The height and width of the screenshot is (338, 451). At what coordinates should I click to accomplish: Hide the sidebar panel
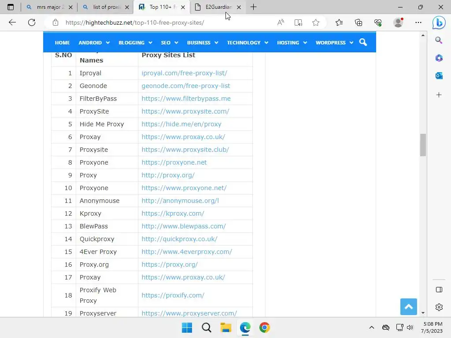pyautogui.click(x=439, y=290)
